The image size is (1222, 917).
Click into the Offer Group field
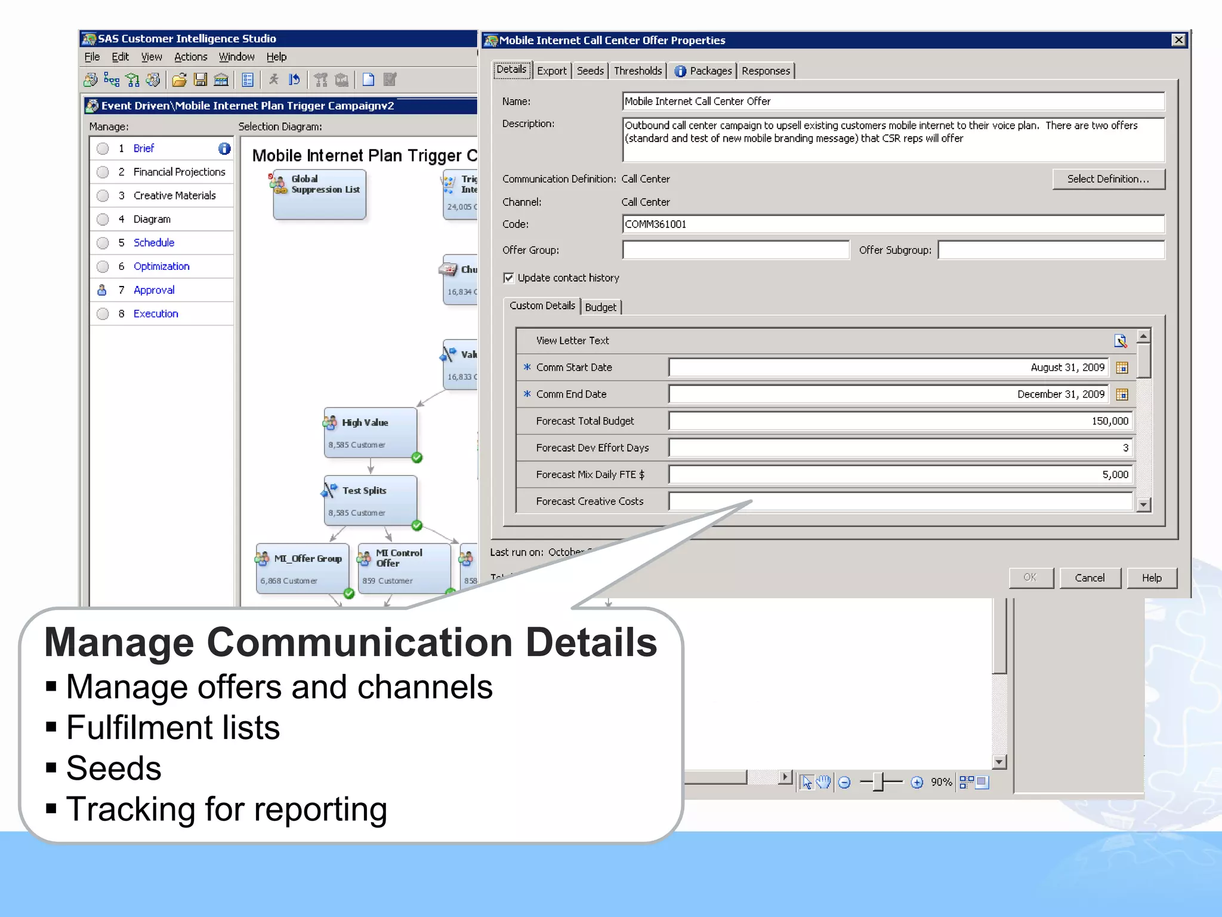(736, 250)
